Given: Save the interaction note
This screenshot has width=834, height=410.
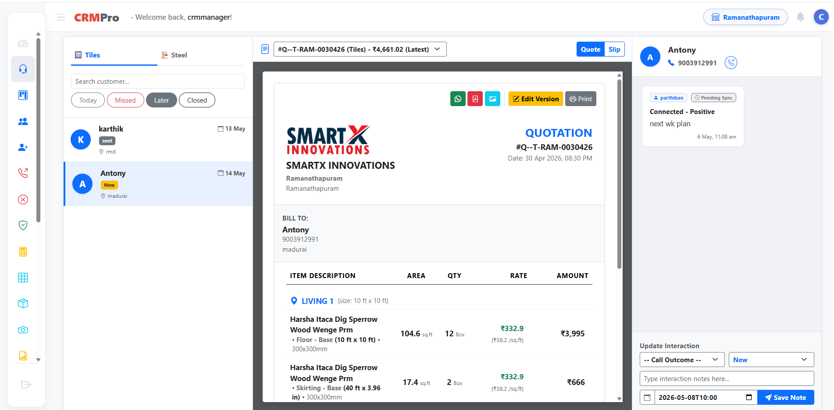Looking at the screenshot, I should point(785,397).
